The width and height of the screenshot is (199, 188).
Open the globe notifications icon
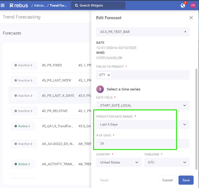183,5
